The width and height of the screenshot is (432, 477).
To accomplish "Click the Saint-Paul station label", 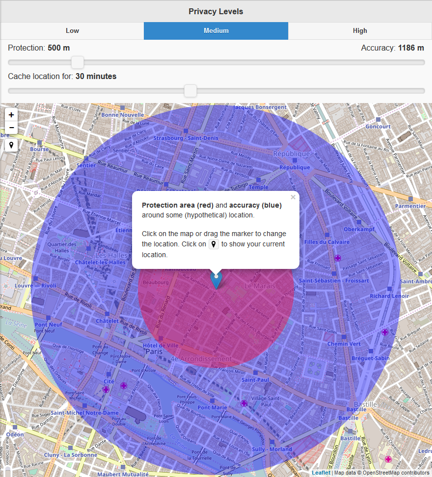I will (255, 380).
